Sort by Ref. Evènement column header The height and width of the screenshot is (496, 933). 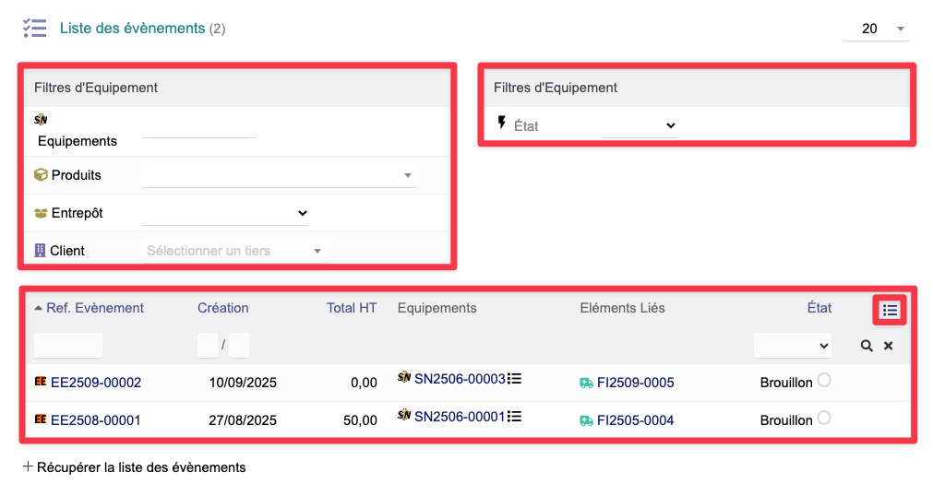[95, 308]
